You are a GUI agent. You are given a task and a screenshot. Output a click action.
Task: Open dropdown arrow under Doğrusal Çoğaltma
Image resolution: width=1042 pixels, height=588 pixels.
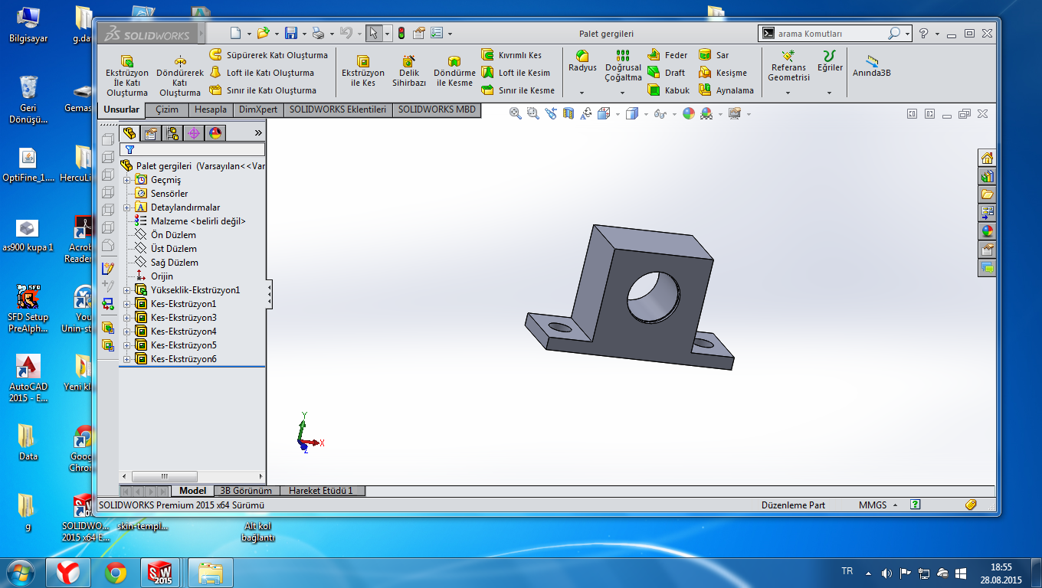coord(623,93)
